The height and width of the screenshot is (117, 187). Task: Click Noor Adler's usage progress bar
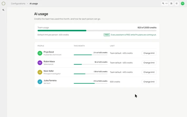(x=91, y=74)
